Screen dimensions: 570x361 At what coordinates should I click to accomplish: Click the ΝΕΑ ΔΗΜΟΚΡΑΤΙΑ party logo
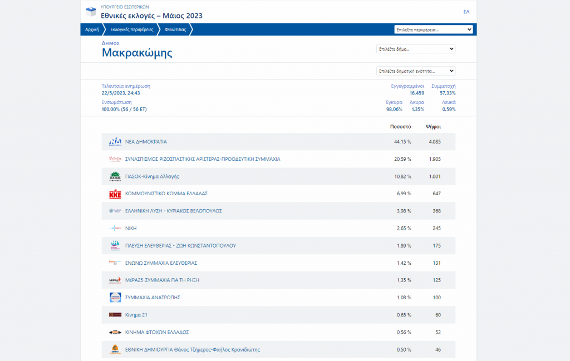(x=115, y=142)
